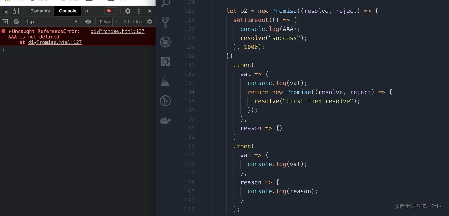Show the console sidebar icon
The height and width of the screenshot is (216, 449).
tap(5, 22)
